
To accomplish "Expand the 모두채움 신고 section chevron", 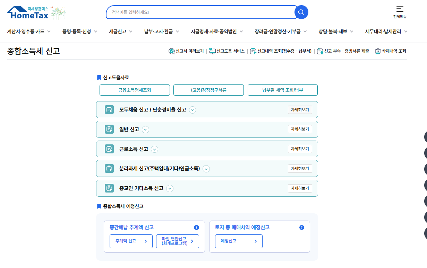I will (193, 109).
